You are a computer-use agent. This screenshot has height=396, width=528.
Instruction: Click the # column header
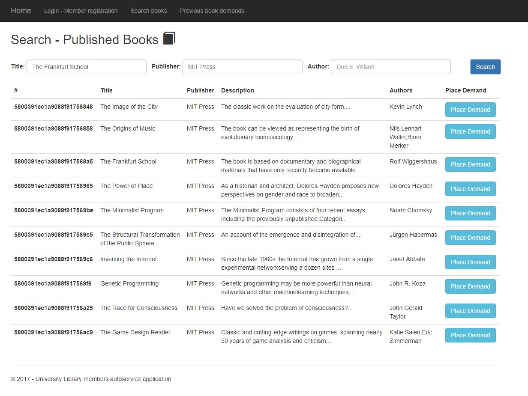pos(16,90)
